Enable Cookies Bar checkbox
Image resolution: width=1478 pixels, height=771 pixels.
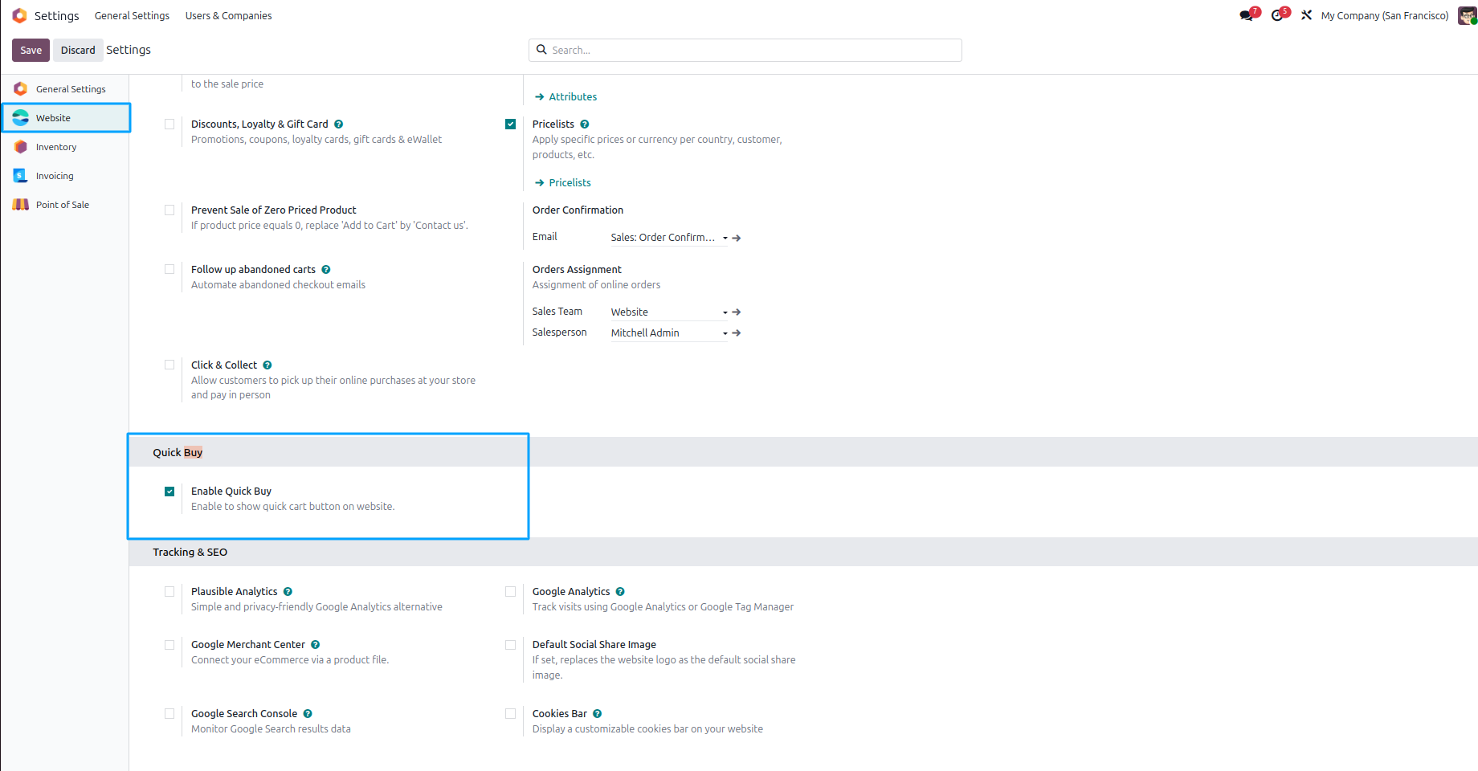(510, 714)
